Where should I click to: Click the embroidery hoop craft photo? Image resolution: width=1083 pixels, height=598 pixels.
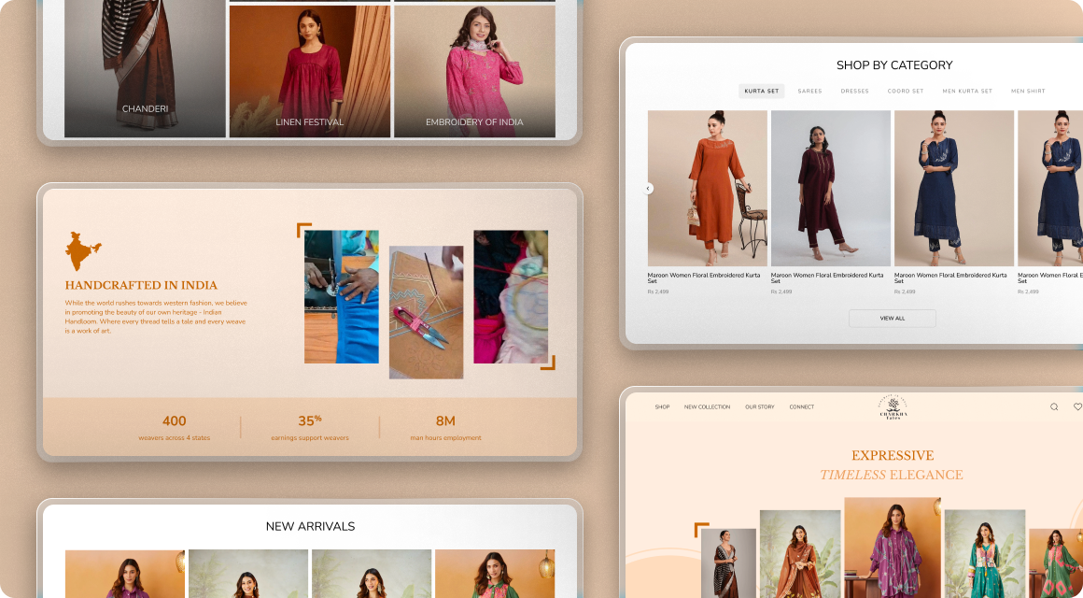511,296
